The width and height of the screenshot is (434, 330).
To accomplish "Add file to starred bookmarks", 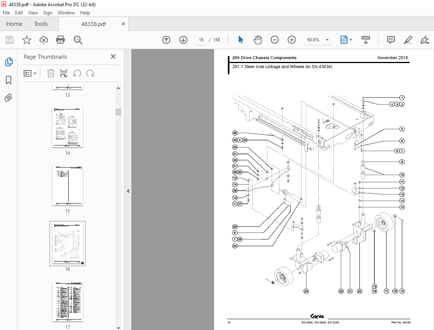I will [27, 40].
